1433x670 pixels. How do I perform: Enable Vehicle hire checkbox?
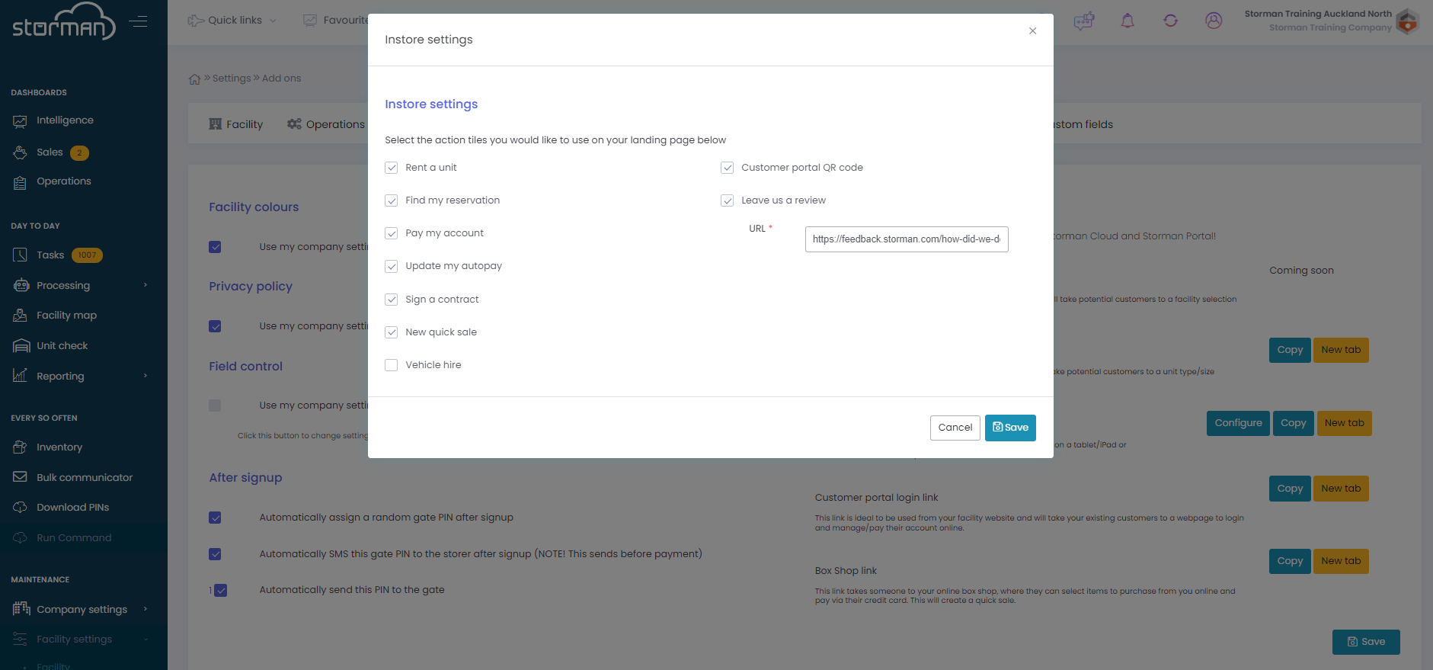coord(392,365)
